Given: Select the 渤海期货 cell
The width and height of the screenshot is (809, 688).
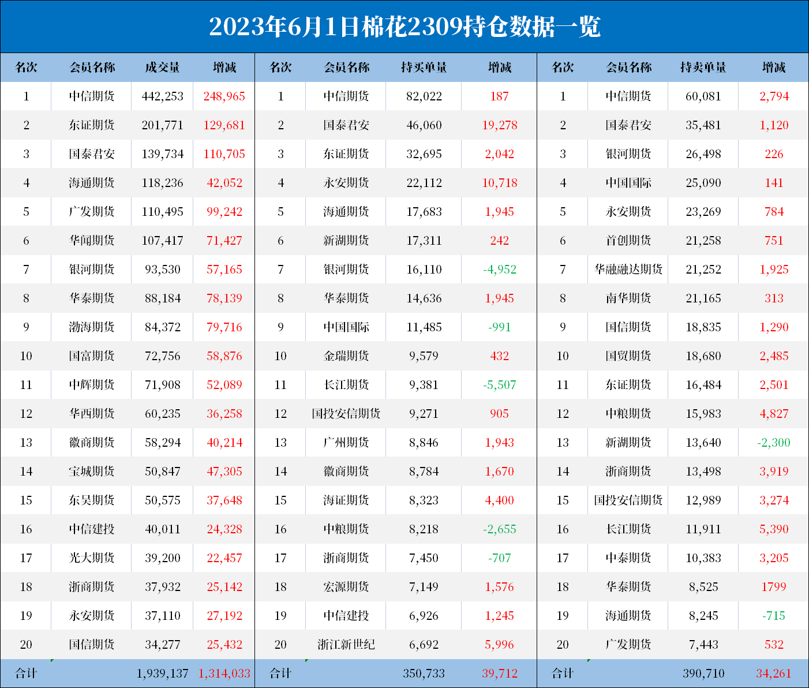Looking at the screenshot, I should (x=92, y=327).
